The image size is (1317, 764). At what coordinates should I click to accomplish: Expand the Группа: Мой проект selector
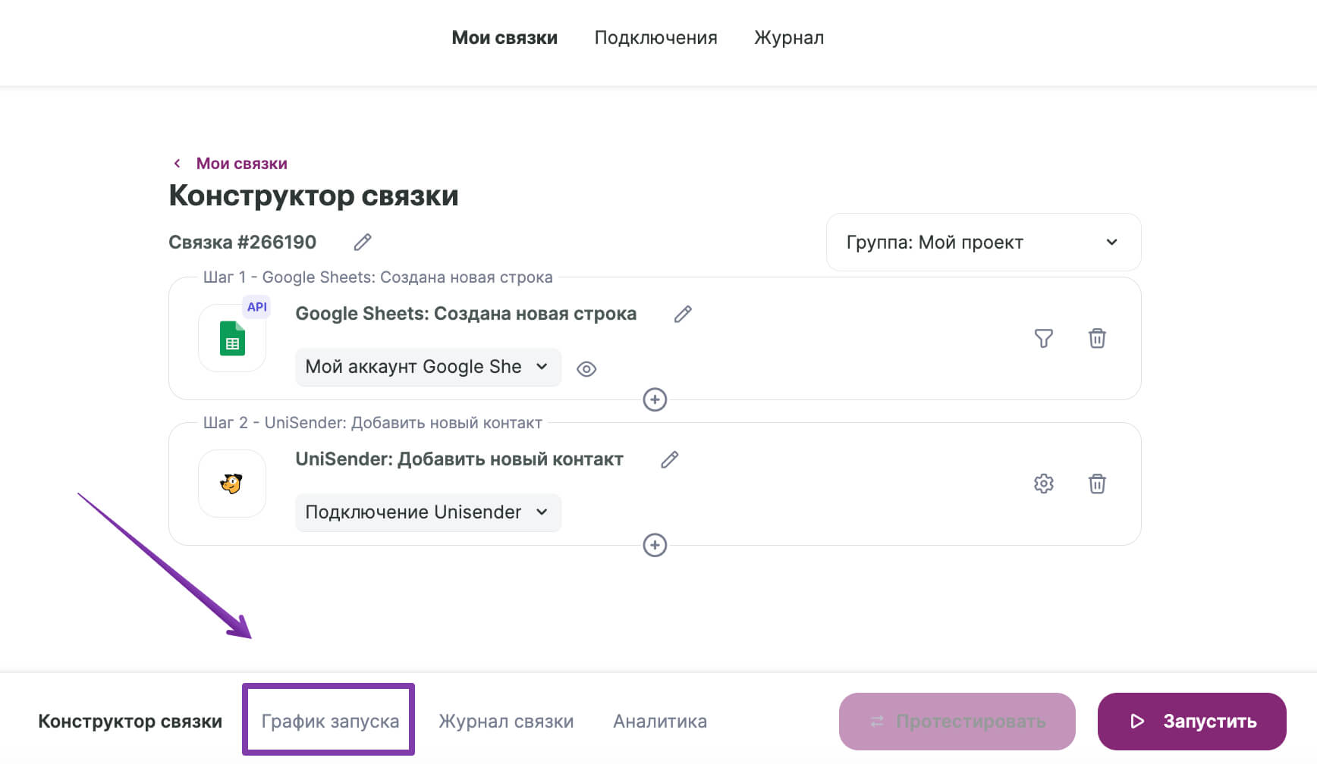click(x=983, y=243)
